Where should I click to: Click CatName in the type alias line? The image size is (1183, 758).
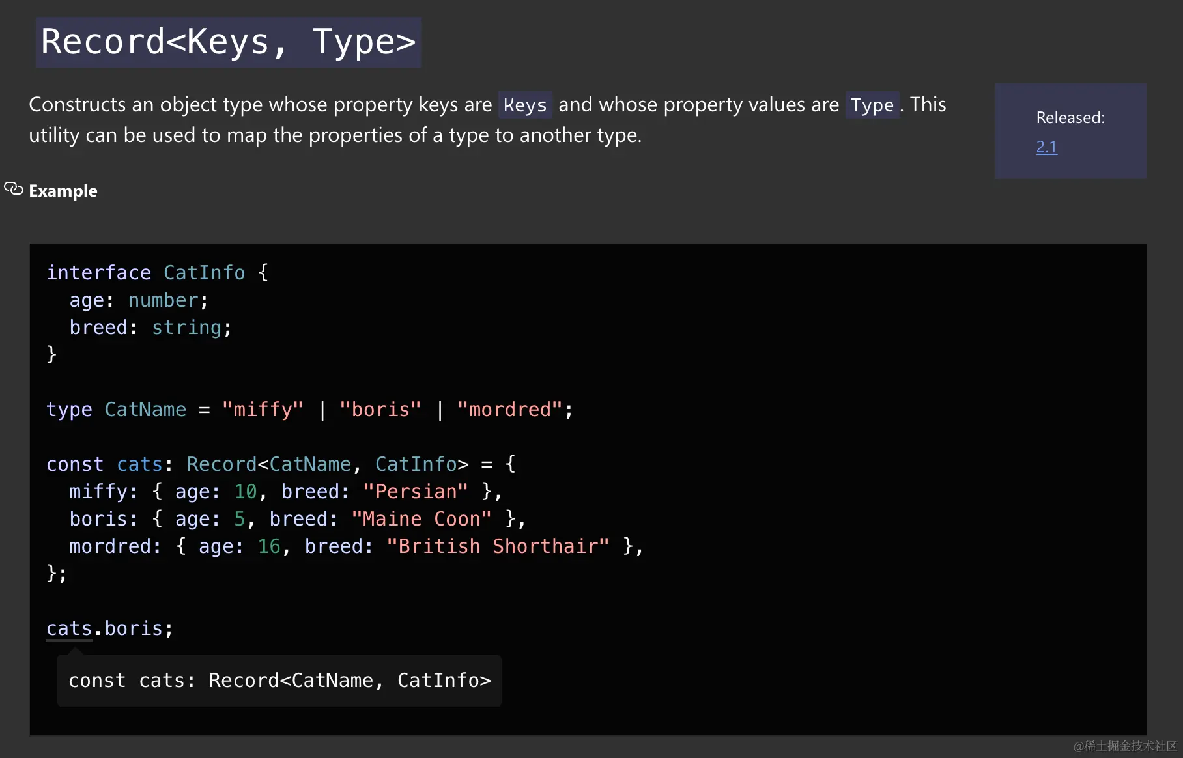(x=145, y=410)
